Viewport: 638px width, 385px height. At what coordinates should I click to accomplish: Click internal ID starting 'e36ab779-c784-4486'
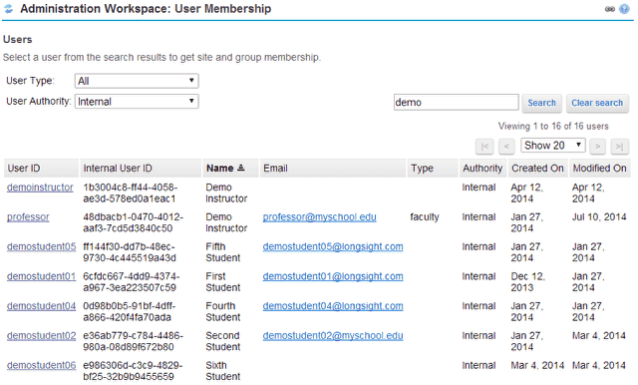click(133, 341)
